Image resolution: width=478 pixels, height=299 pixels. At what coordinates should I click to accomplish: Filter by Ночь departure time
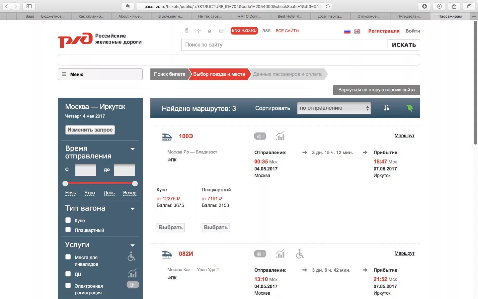[70, 193]
